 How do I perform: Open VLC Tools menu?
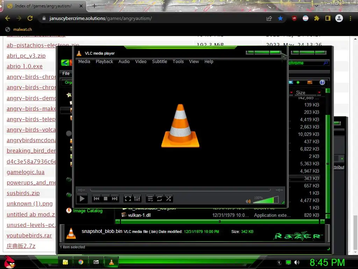[x=178, y=62]
